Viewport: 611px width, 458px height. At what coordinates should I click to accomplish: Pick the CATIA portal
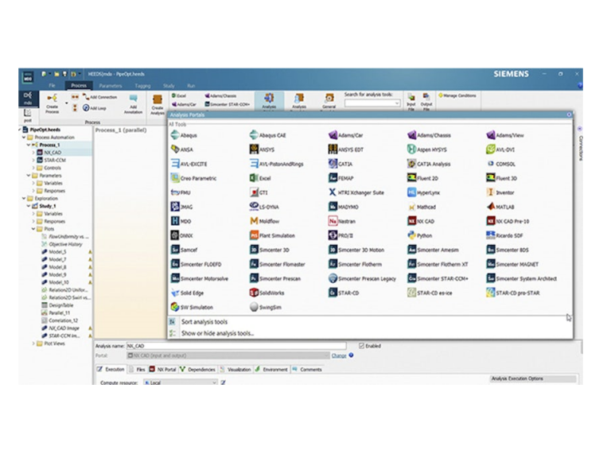coord(341,164)
